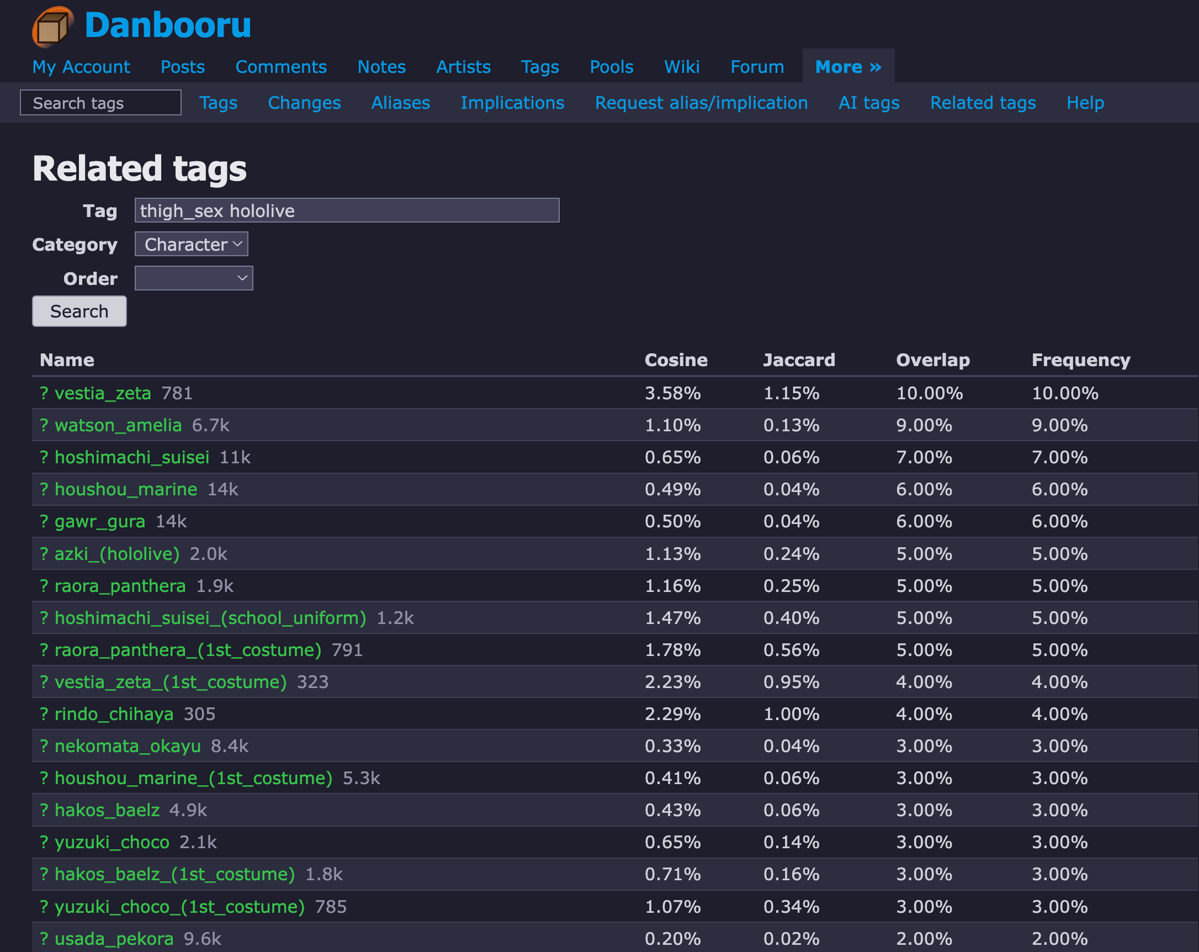This screenshot has height=952, width=1199.
Task: Click the Overlap column header
Action: 932,361
